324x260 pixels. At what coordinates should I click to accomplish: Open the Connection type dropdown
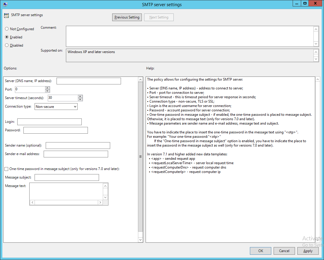tap(56, 107)
